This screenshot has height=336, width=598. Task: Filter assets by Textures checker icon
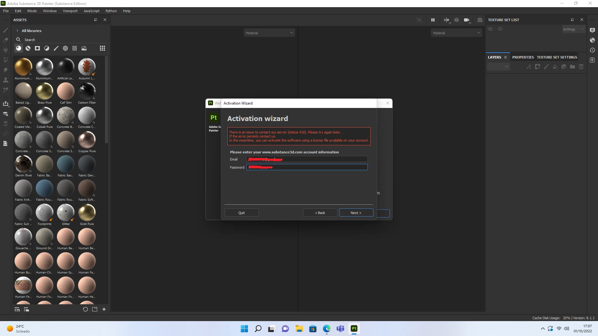pyautogui.click(x=65, y=48)
